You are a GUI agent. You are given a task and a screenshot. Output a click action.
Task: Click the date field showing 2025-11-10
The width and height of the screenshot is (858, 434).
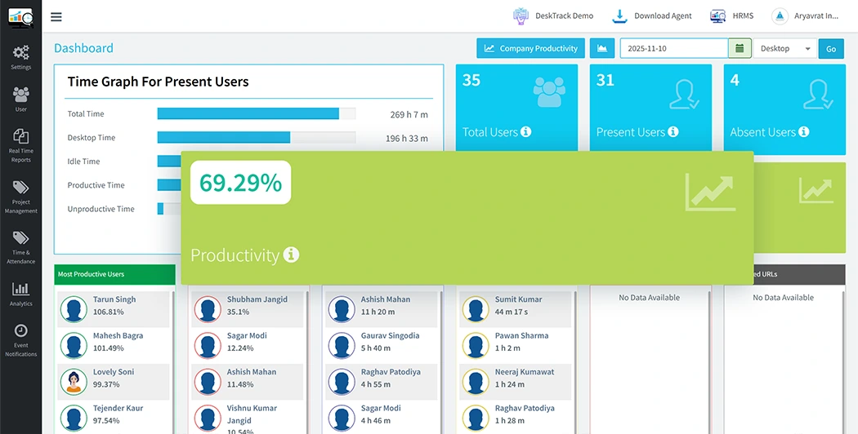coord(673,49)
